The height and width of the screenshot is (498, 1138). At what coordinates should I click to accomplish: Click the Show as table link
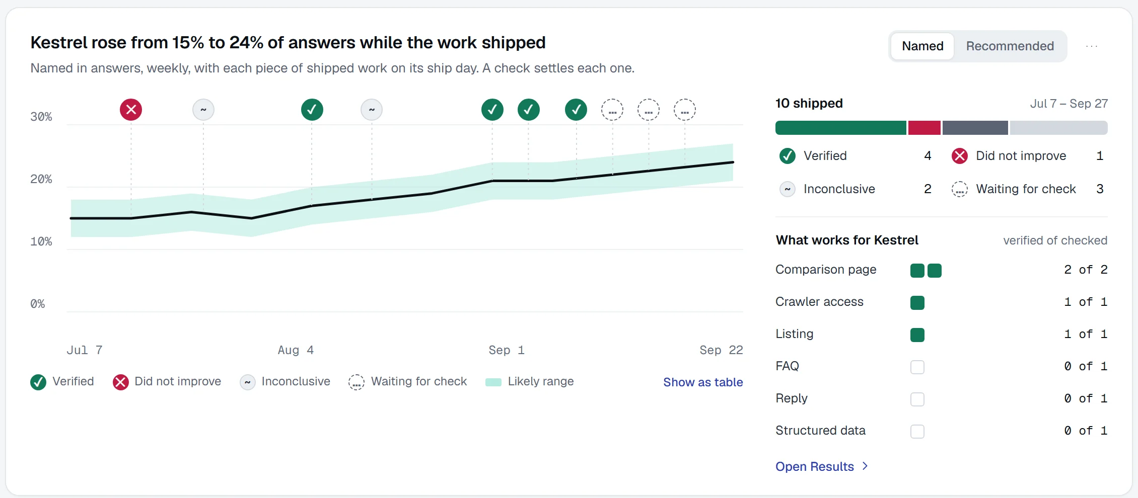tap(703, 382)
